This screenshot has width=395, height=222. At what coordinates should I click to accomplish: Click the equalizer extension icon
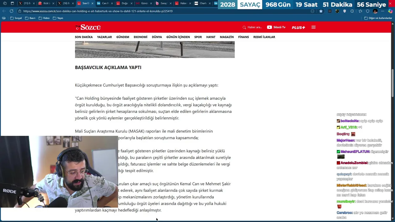330,11
